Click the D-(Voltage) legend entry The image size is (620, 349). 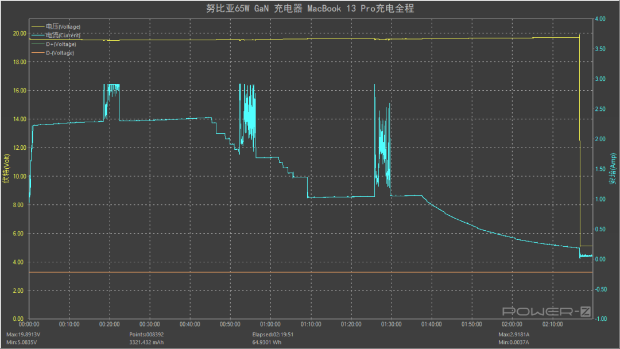point(60,53)
